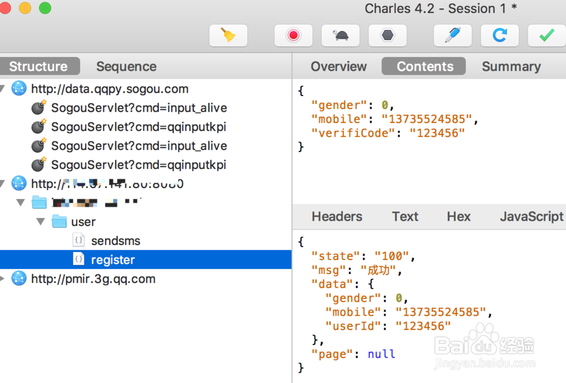Toggle throttling with the turtle icon
The width and height of the screenshot is (566, 383).
coord(340,36)
